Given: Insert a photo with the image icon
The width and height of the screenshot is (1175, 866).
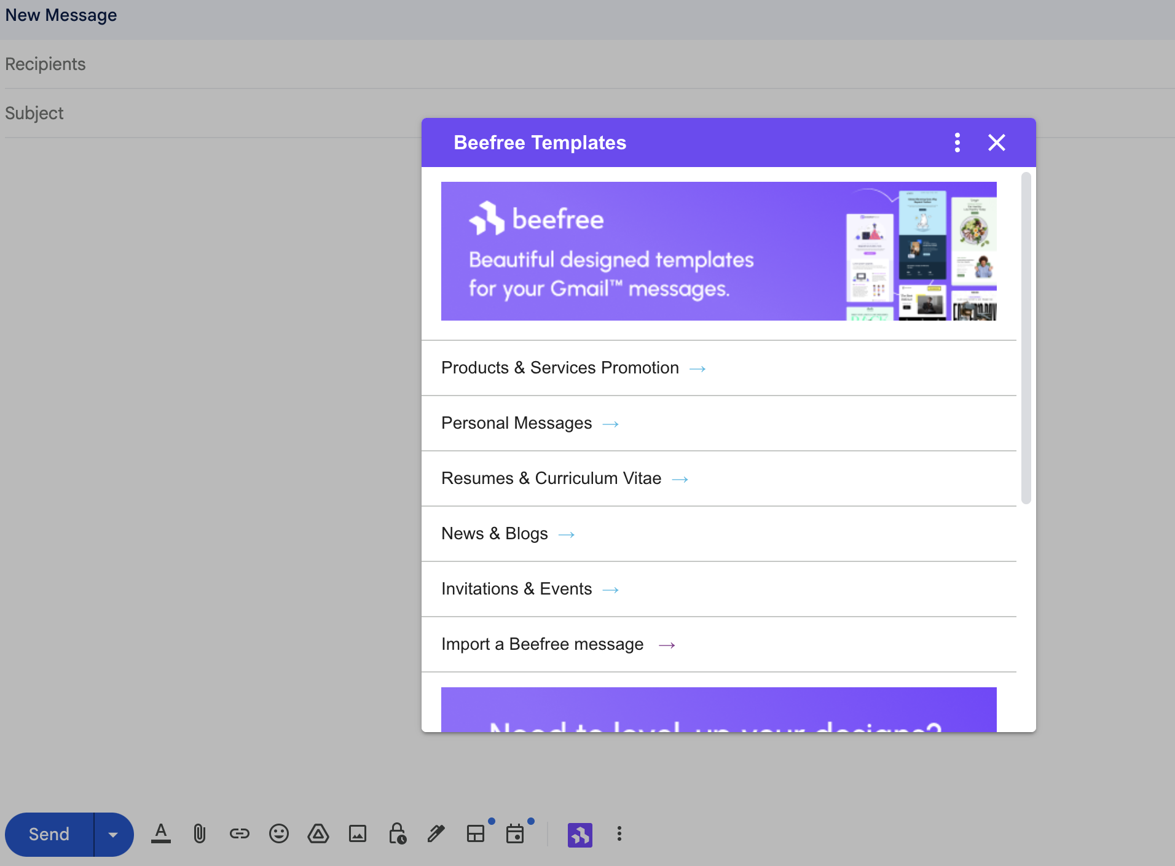Looking at the screenshot, I should (x=358, y=834).
